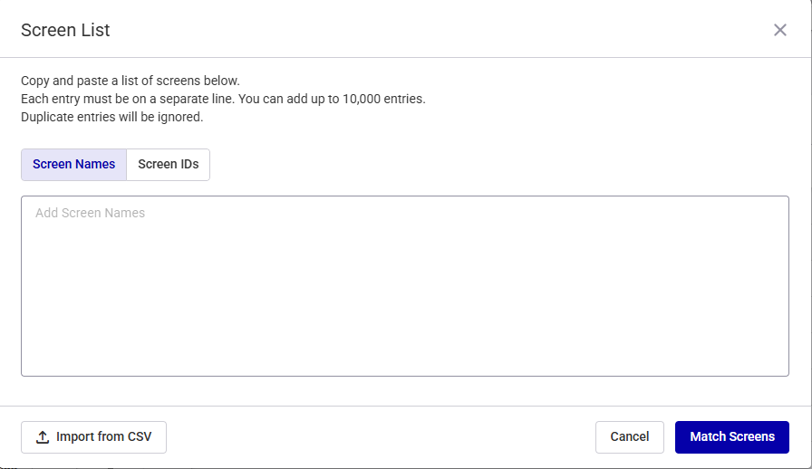Click the Screen List dialog title
Image resolution: width=812 pixels, height=469 pixels.
tap(65, 30)
